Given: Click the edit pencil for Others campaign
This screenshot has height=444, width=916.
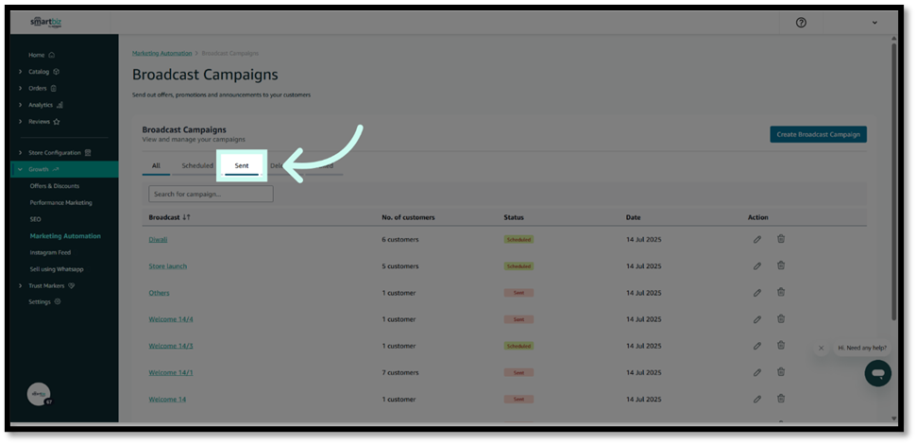Looking at the screenshot, I should 757,293.
